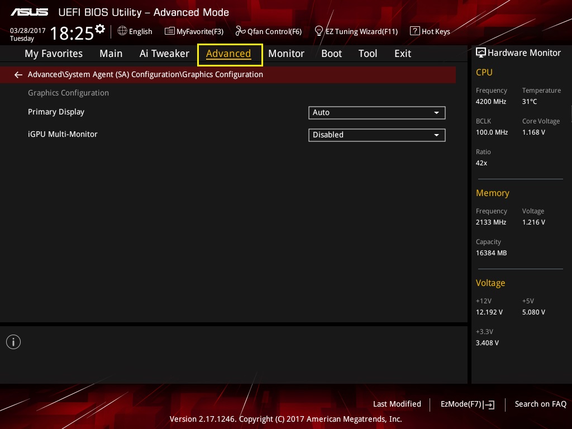Viewport: 572px width, 429px height.
Task: Select the Advanced tab
Action: tap(228, 54)
